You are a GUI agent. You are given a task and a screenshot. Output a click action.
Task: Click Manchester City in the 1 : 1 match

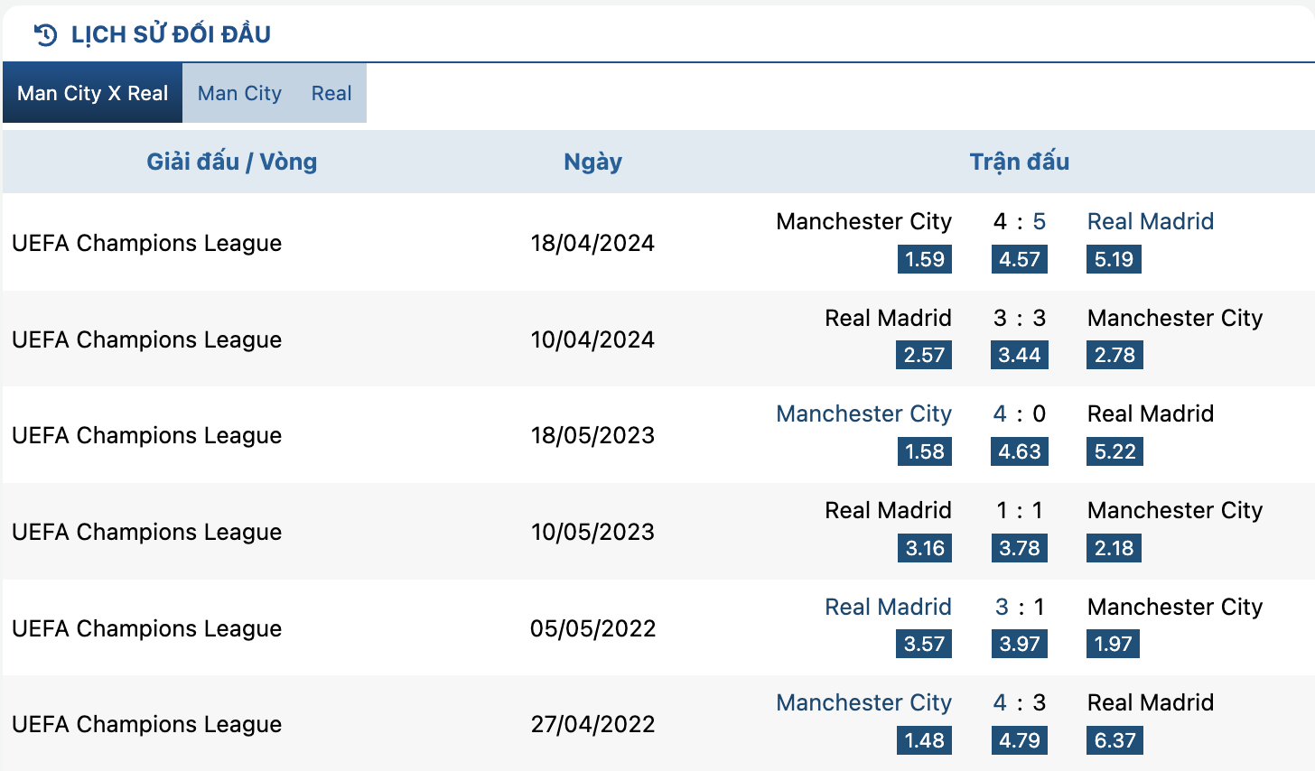click(1174, 510)
